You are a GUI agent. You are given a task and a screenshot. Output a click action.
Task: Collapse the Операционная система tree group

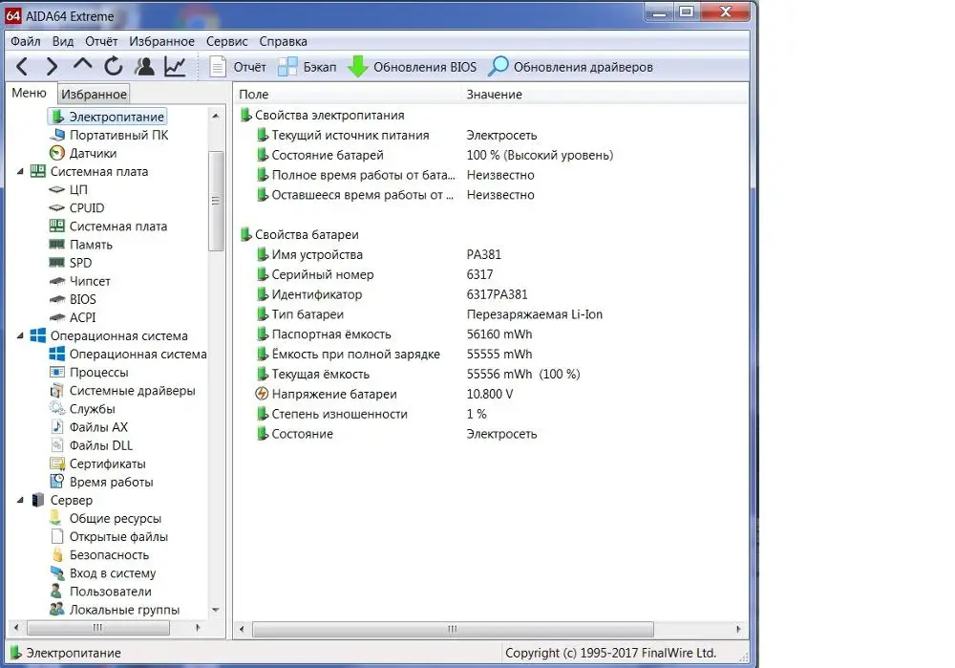pyautogui.click(x=20, y=335)
